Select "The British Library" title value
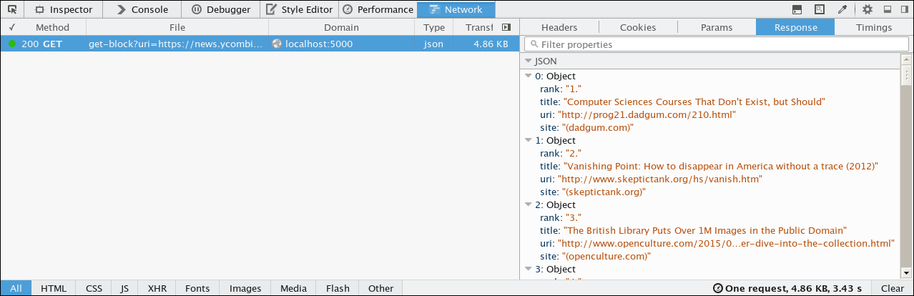This screenshot has height=296, width=914. 705,230
